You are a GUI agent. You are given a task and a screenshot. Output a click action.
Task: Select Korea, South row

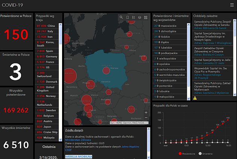[47, 44]
